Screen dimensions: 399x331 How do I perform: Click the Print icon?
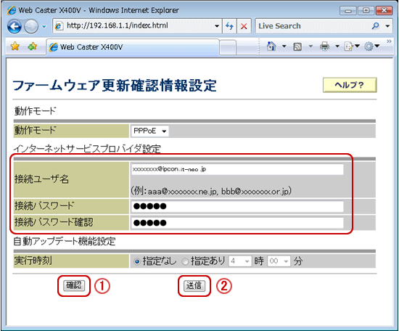pyautogui.click(x=324, y=46)
